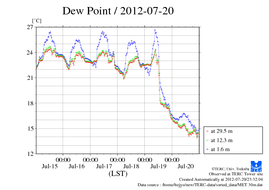
Task: Click the blue legend marker for 1.6 m
Action: tap(207, 149)
